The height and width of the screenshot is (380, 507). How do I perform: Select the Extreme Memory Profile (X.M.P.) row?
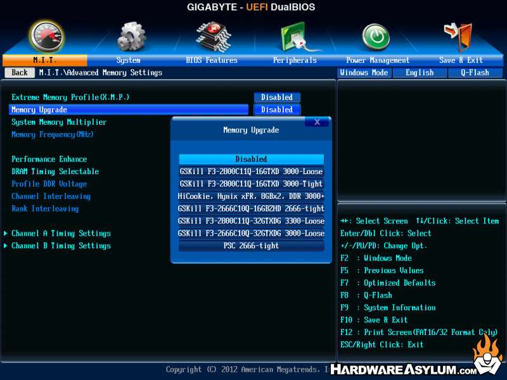(70, 98)
